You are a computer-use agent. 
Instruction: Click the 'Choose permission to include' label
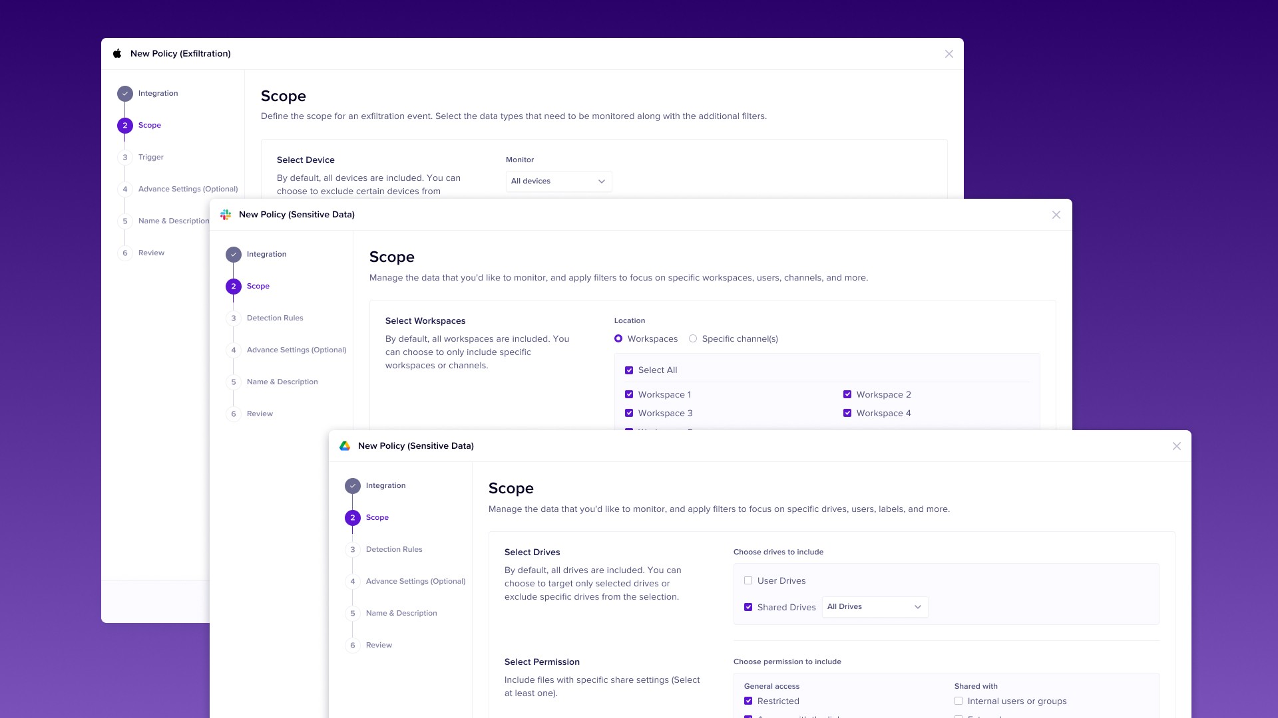pyautogui.click(x=787, y=662)
